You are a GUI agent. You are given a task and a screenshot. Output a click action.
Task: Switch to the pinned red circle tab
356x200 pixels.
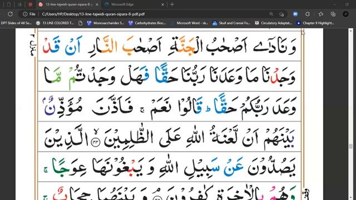pyautogui.click(x=30, y=4)
